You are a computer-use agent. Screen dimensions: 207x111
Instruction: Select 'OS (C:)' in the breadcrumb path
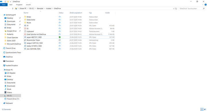(x=32, y=8)
